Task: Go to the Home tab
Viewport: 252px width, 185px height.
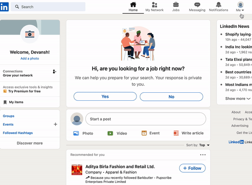Action: (133, 7)
